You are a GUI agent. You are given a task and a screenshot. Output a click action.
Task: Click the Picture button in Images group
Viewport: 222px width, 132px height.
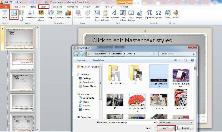tap(14, 14)
